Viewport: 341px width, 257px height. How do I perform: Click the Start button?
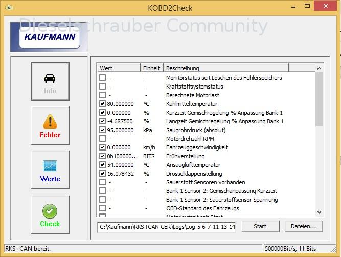[260, 226]
